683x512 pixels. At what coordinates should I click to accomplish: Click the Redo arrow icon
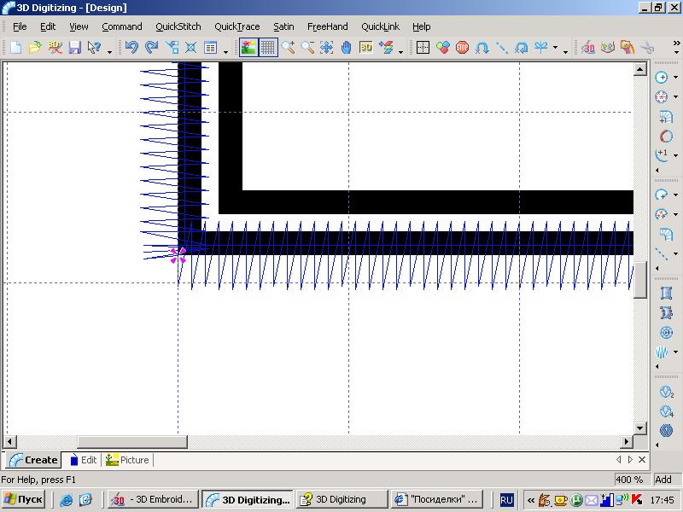tap(151, 48)
